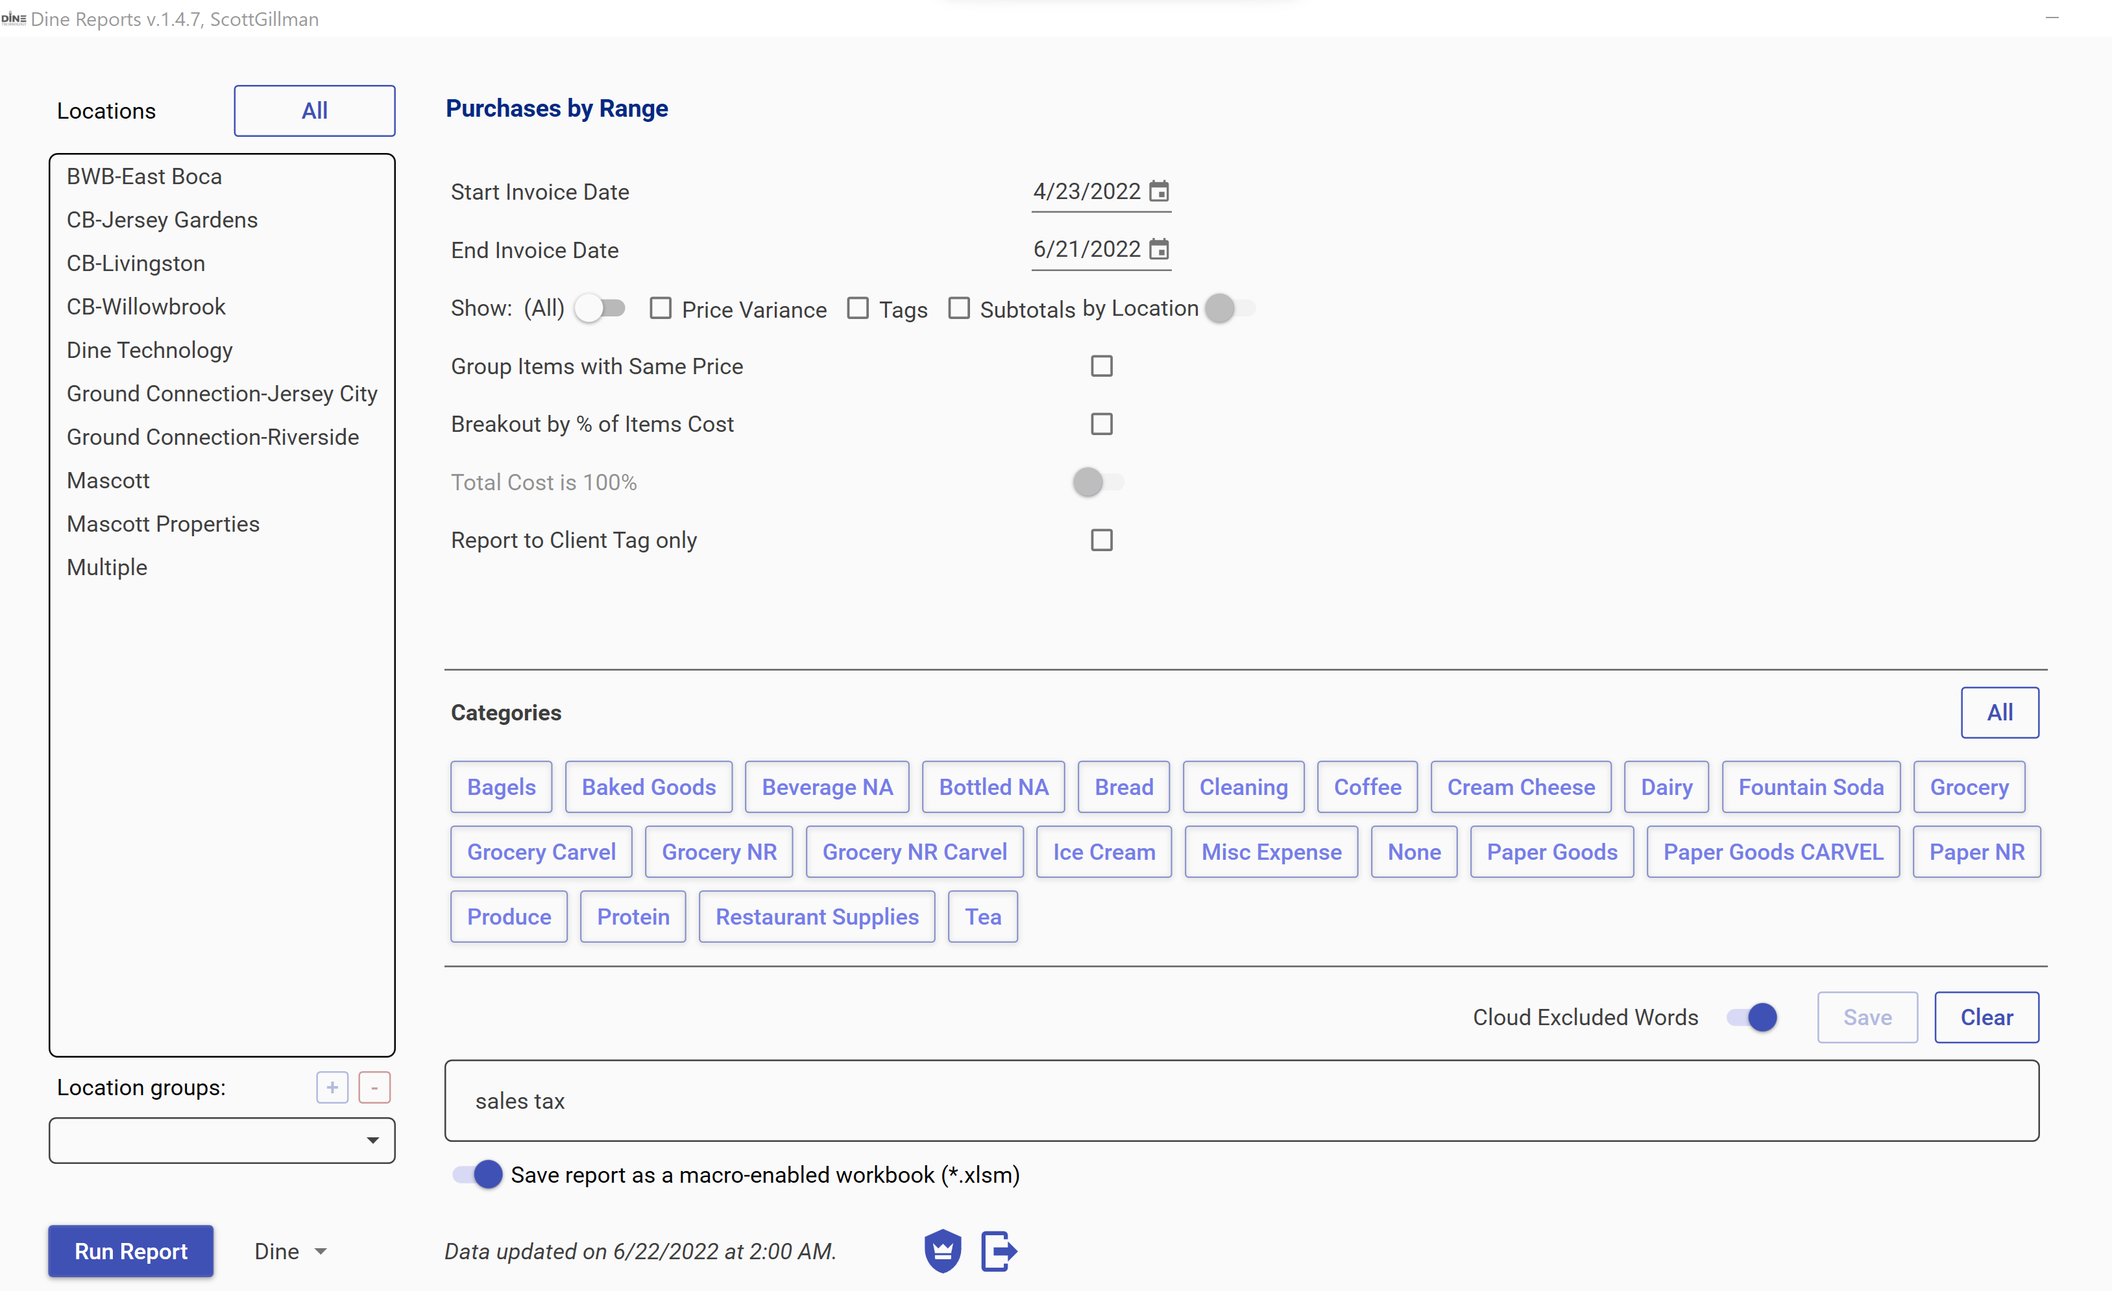
Task: Select the Multiple location entry
Action: [x=222, y=567]
